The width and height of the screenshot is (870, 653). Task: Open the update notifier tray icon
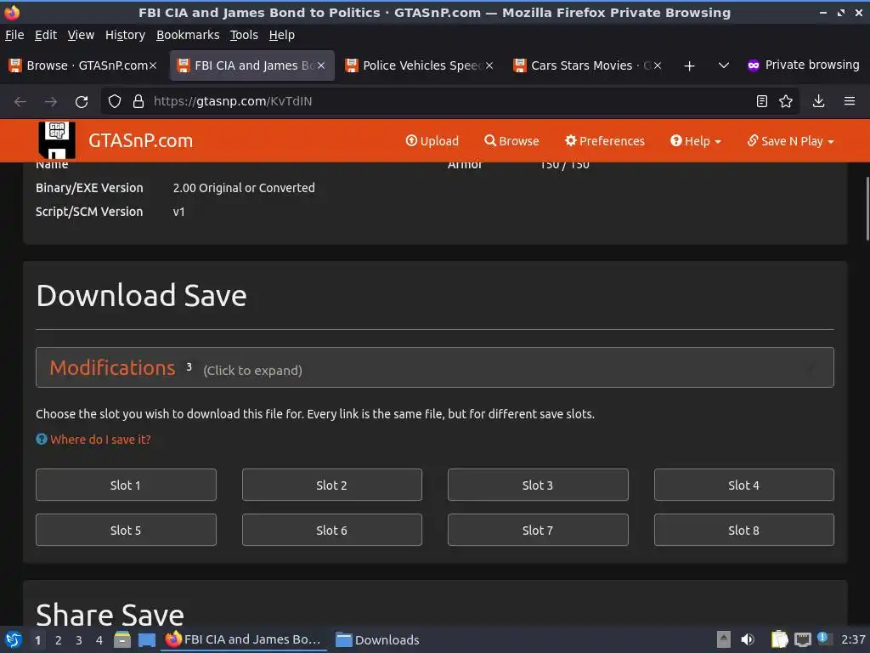pos(823,639)
